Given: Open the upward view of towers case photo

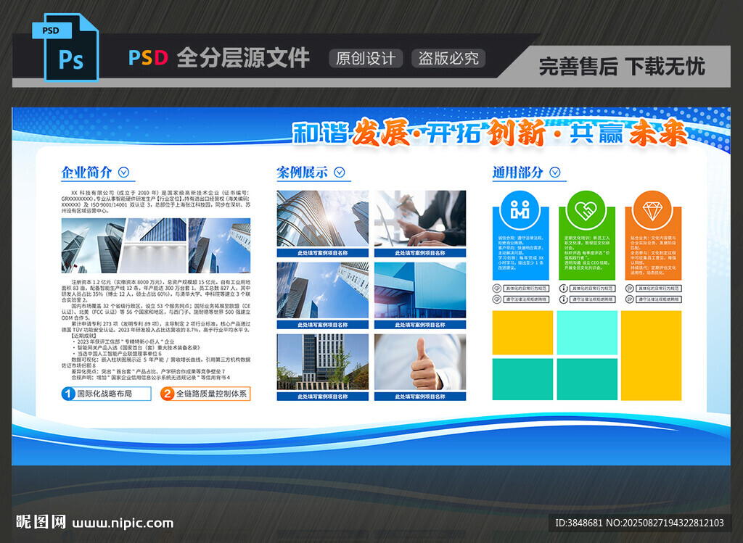Looking at the screenshot, I should coord(323,291).
